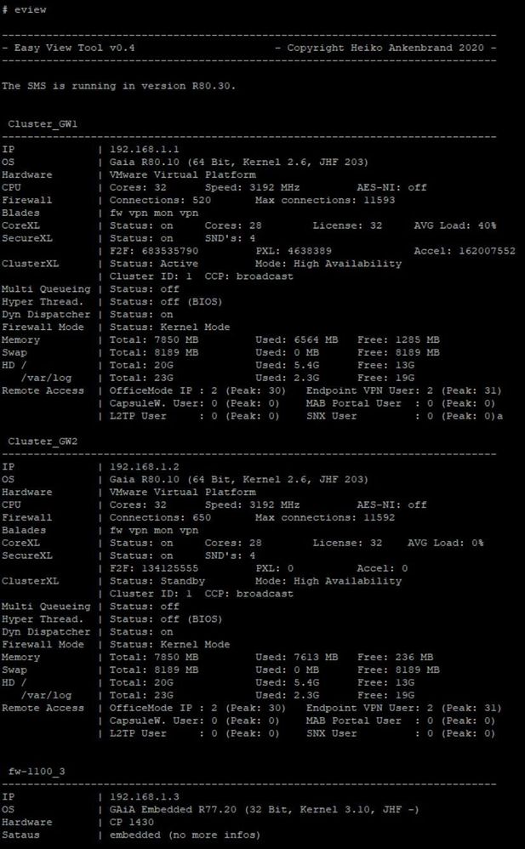The height and width of the screenshot is (849, 525).
Task: Click the Copyright Heiko Ankenbrand 2020 text
Action: tap(385, 48)
